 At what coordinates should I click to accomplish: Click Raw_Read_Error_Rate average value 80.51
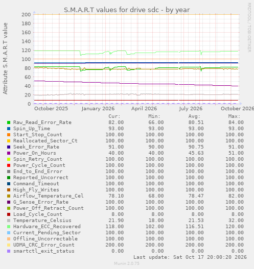(x=196, y=123)
